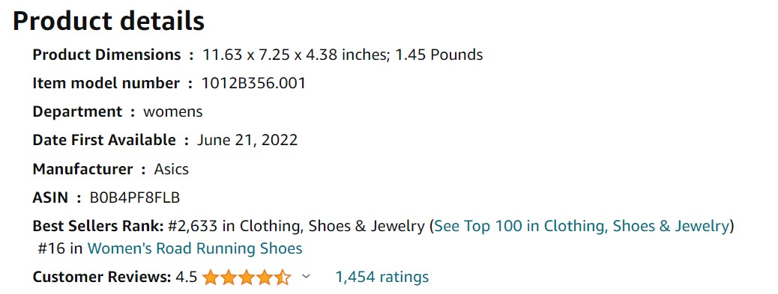The width and height of the screenshot is (778, 294).
Task: Click the half-filled fifth star
Action: 283,278
